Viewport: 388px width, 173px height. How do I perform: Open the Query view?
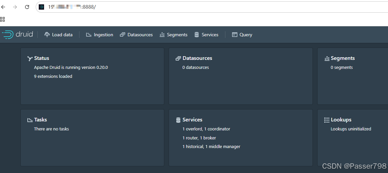(x=242, y=35)
